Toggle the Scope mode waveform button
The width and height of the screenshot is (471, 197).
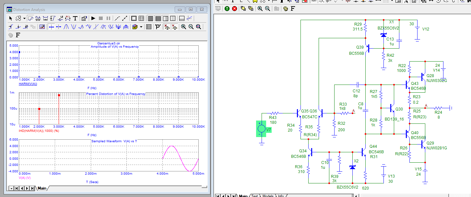point(42,27)
